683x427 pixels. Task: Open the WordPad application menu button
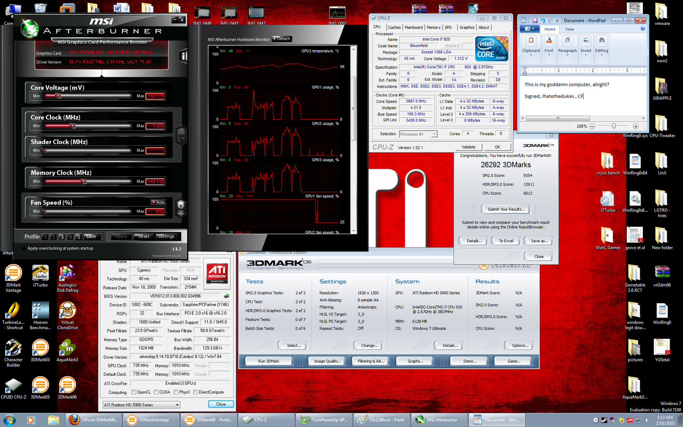pyautogui.click(x=530, y=29)
